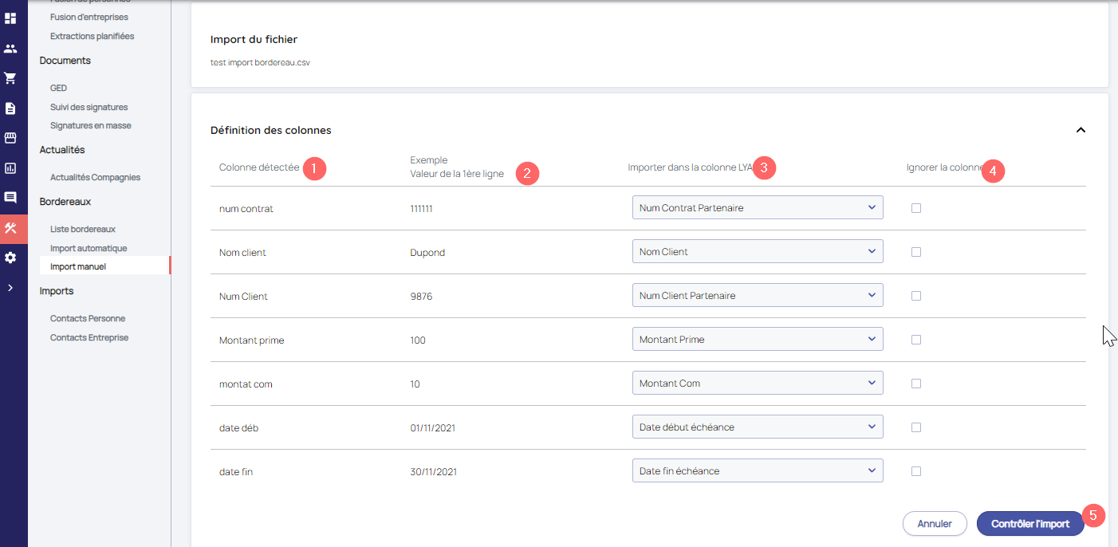This screenshot has width=1118, height=547.
Task: Open the chat message icon
Action: [10, 198]
